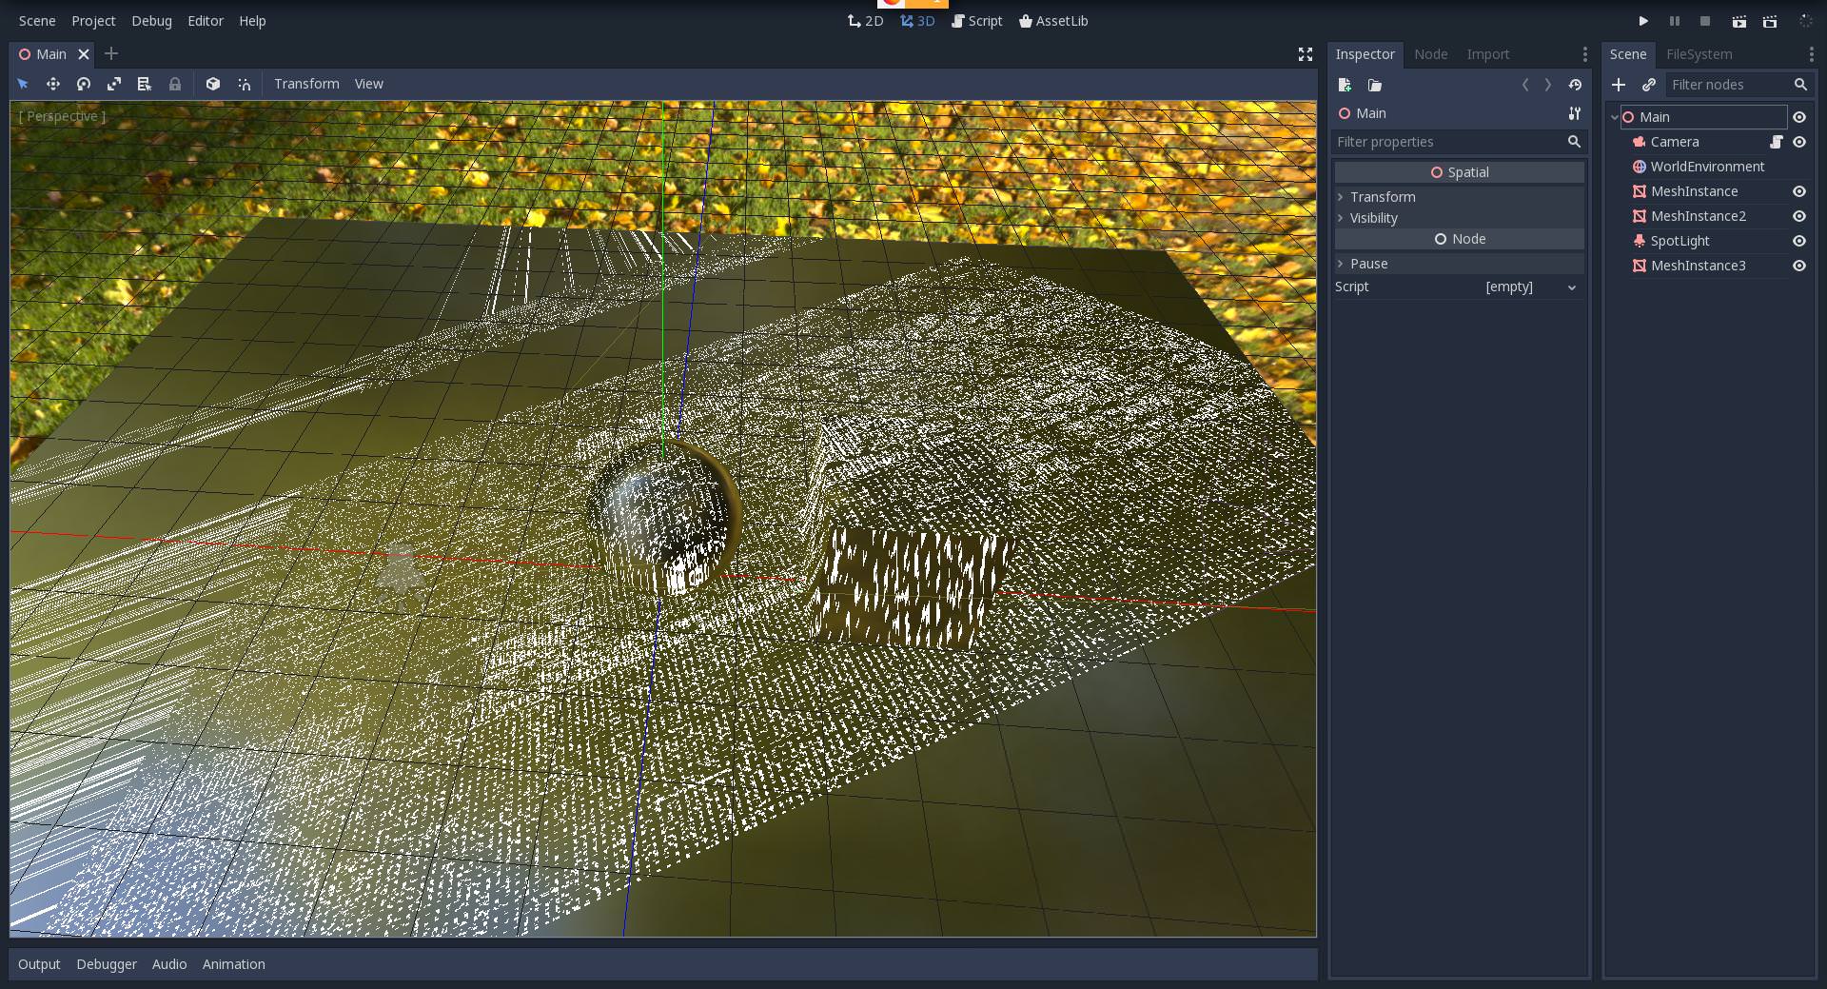The image size is (1827, 989).
Task: Switch to the FileSystem tab
Action: click(x=1699, y=54)
